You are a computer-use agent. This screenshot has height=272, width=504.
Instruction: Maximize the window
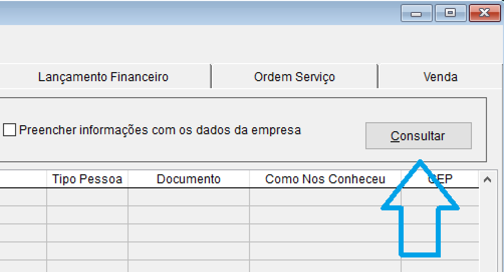[x=450, y=14]
